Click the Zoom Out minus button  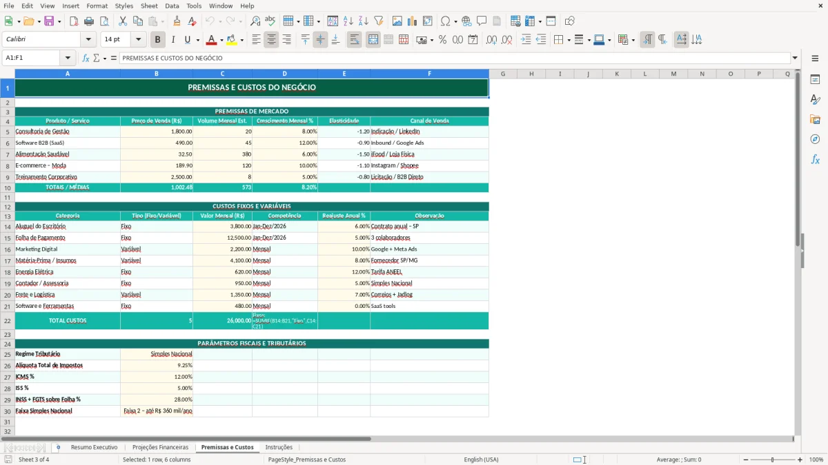coord(745,459)
